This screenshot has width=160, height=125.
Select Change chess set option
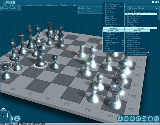113,33
